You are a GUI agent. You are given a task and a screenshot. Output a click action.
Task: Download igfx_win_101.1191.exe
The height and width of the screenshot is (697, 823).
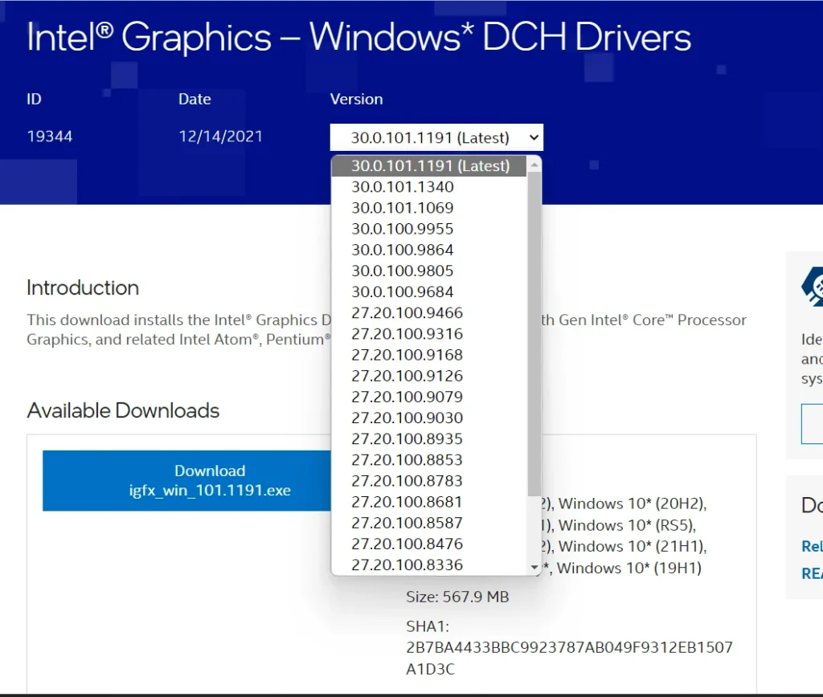click(187, 480)
